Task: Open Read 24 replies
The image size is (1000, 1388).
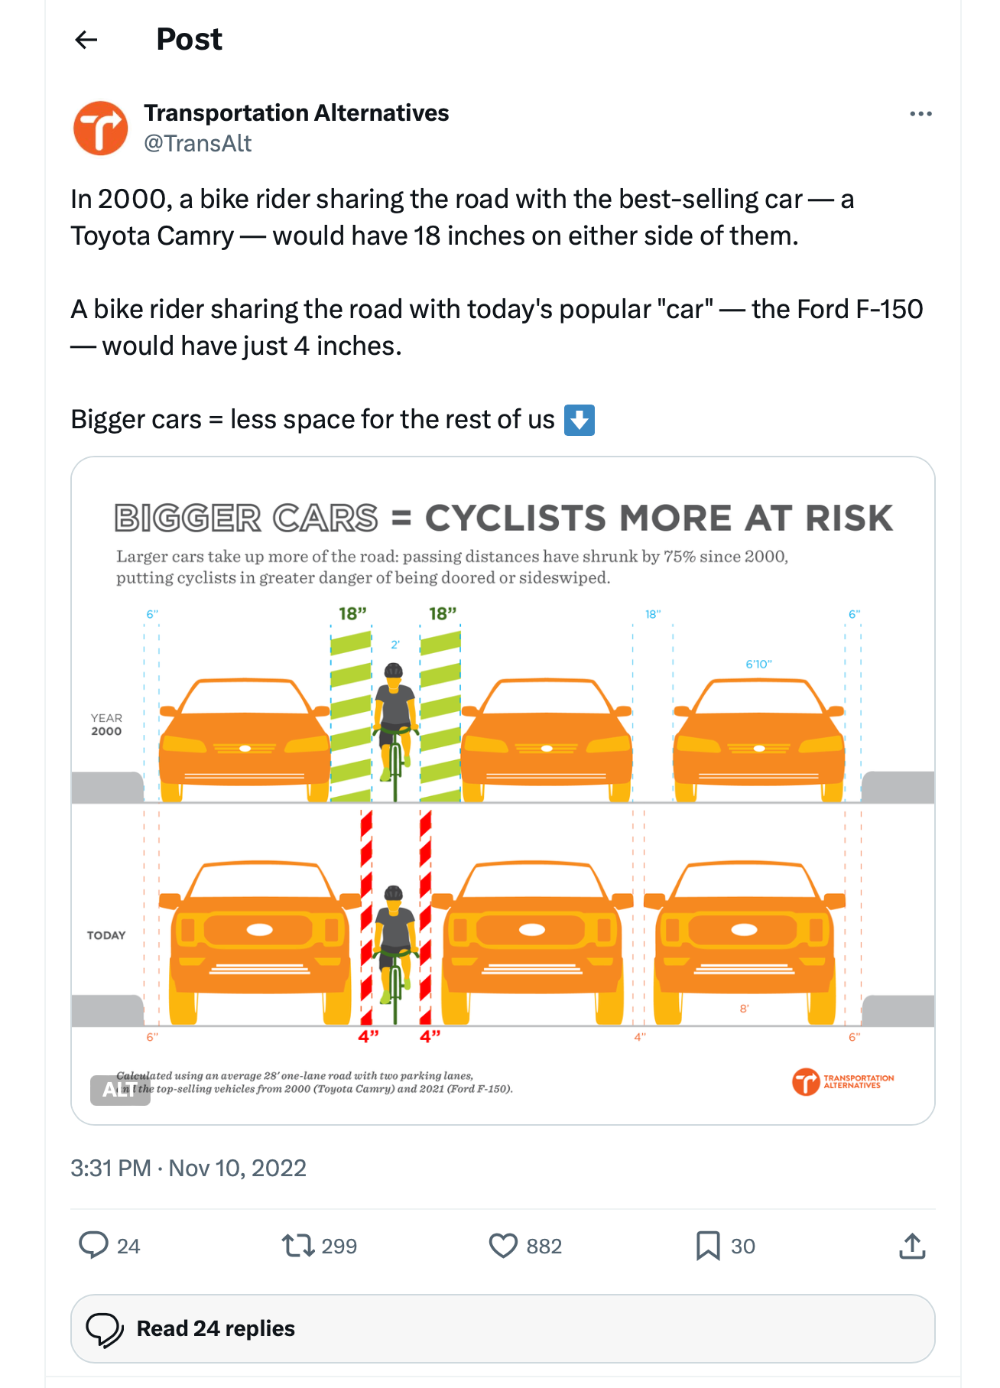Action: point(503,1328)
